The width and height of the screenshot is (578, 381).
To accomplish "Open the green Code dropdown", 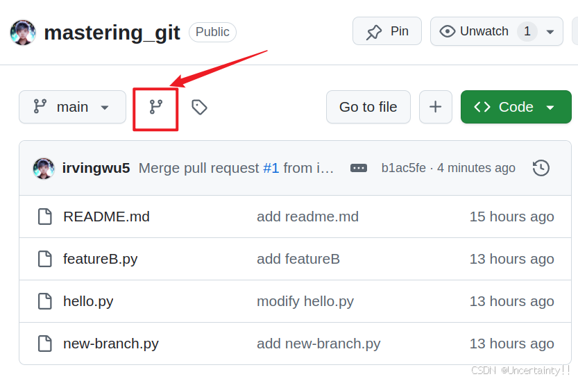I will [x=516, y=107].
